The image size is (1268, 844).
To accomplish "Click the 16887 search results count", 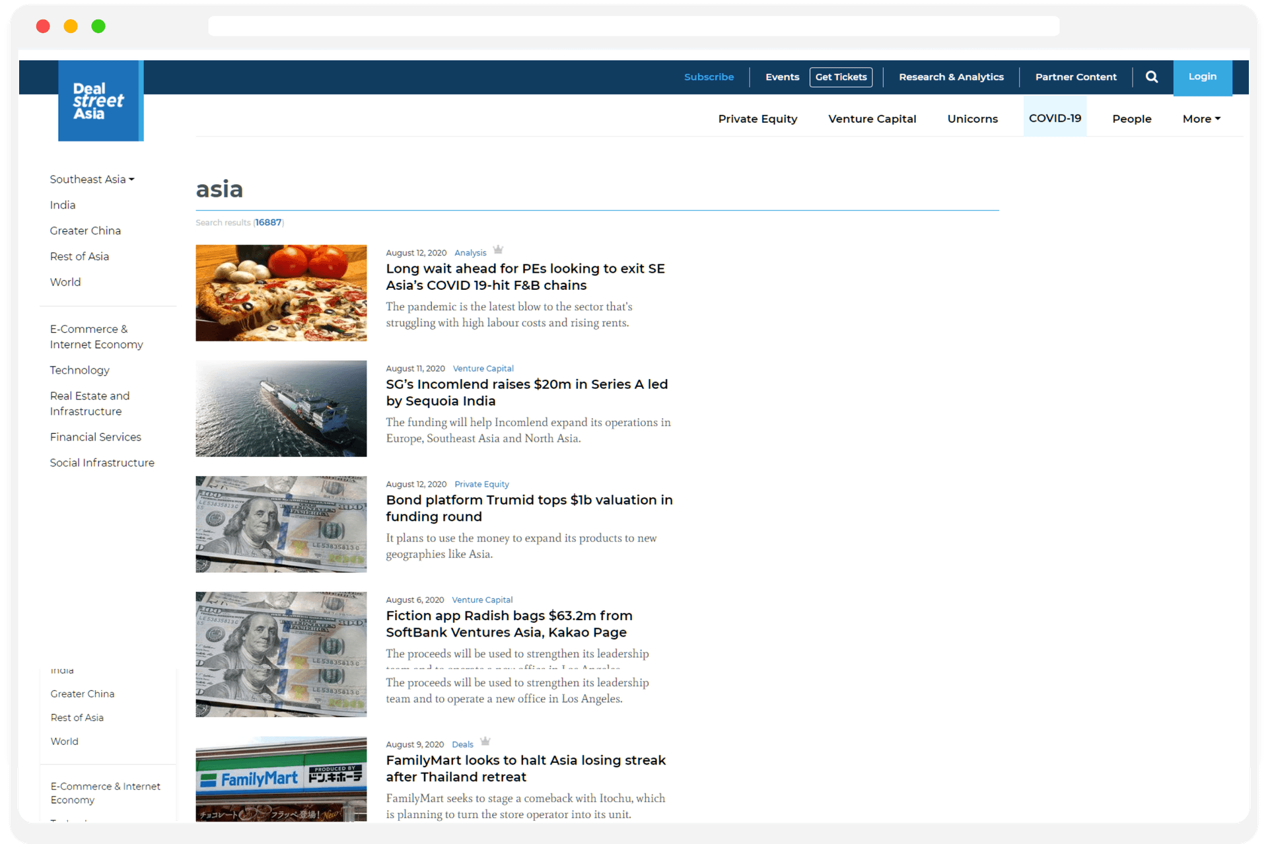I will point(268,223).
